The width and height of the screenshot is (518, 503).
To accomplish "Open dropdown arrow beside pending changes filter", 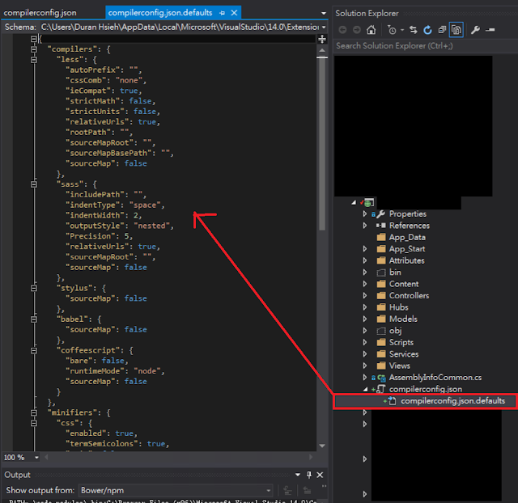I will pyautogui.click(x=402, y=30).
